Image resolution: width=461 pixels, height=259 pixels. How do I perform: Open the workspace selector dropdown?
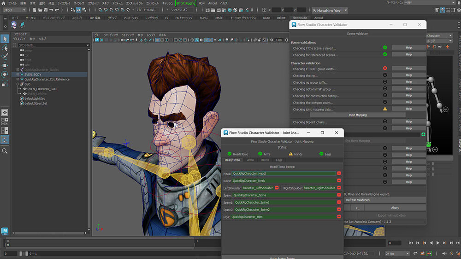pos(430,3)
